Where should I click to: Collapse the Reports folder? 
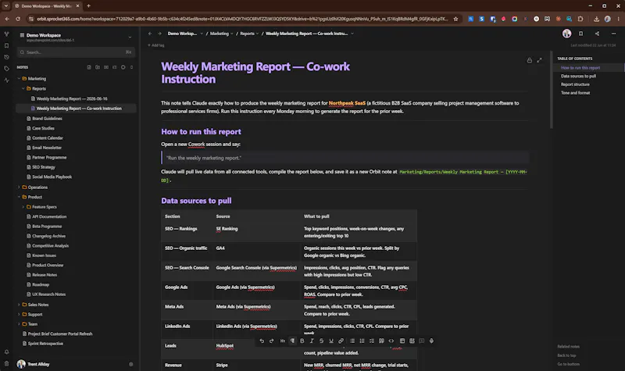click(23, 88)
